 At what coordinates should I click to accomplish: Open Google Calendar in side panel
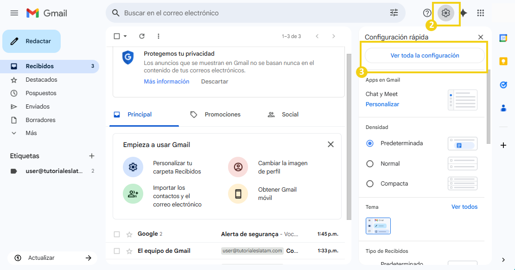[503, 38]
